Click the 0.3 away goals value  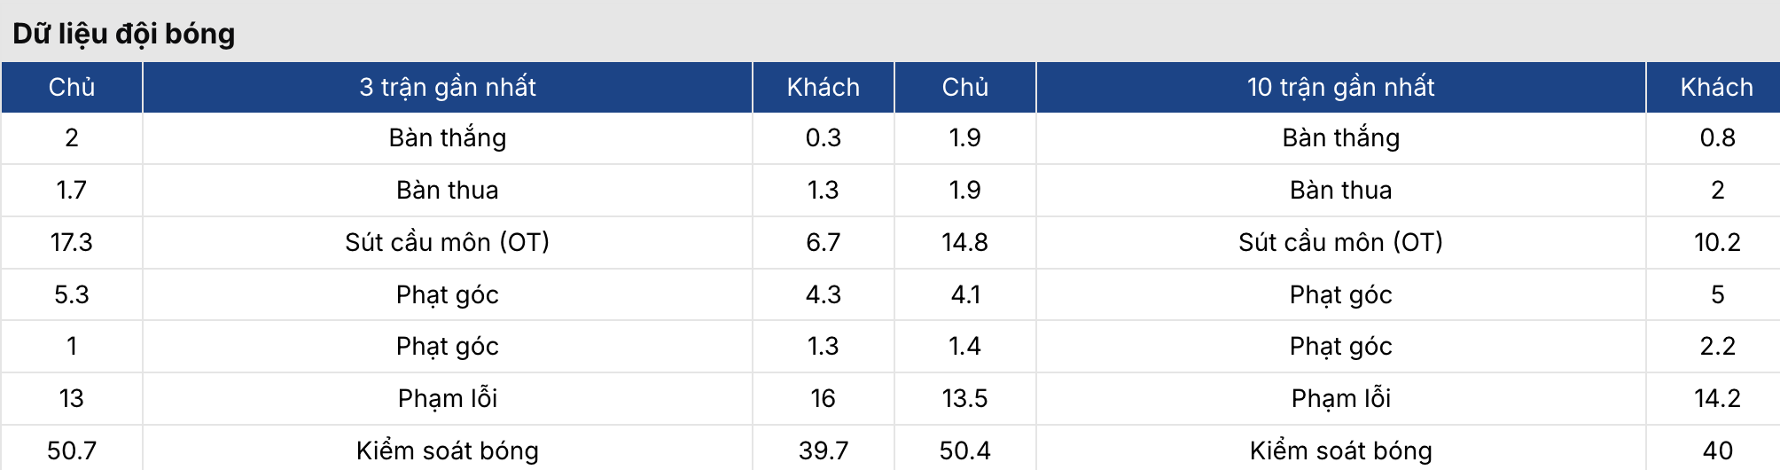click(x=823, y=138)
